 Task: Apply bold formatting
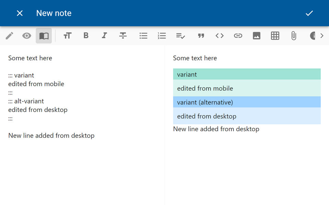(x=86, y=36)
